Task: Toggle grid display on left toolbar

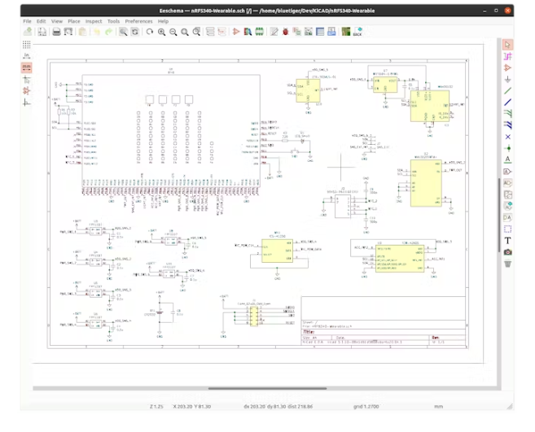Action: (x=28, y=46)
